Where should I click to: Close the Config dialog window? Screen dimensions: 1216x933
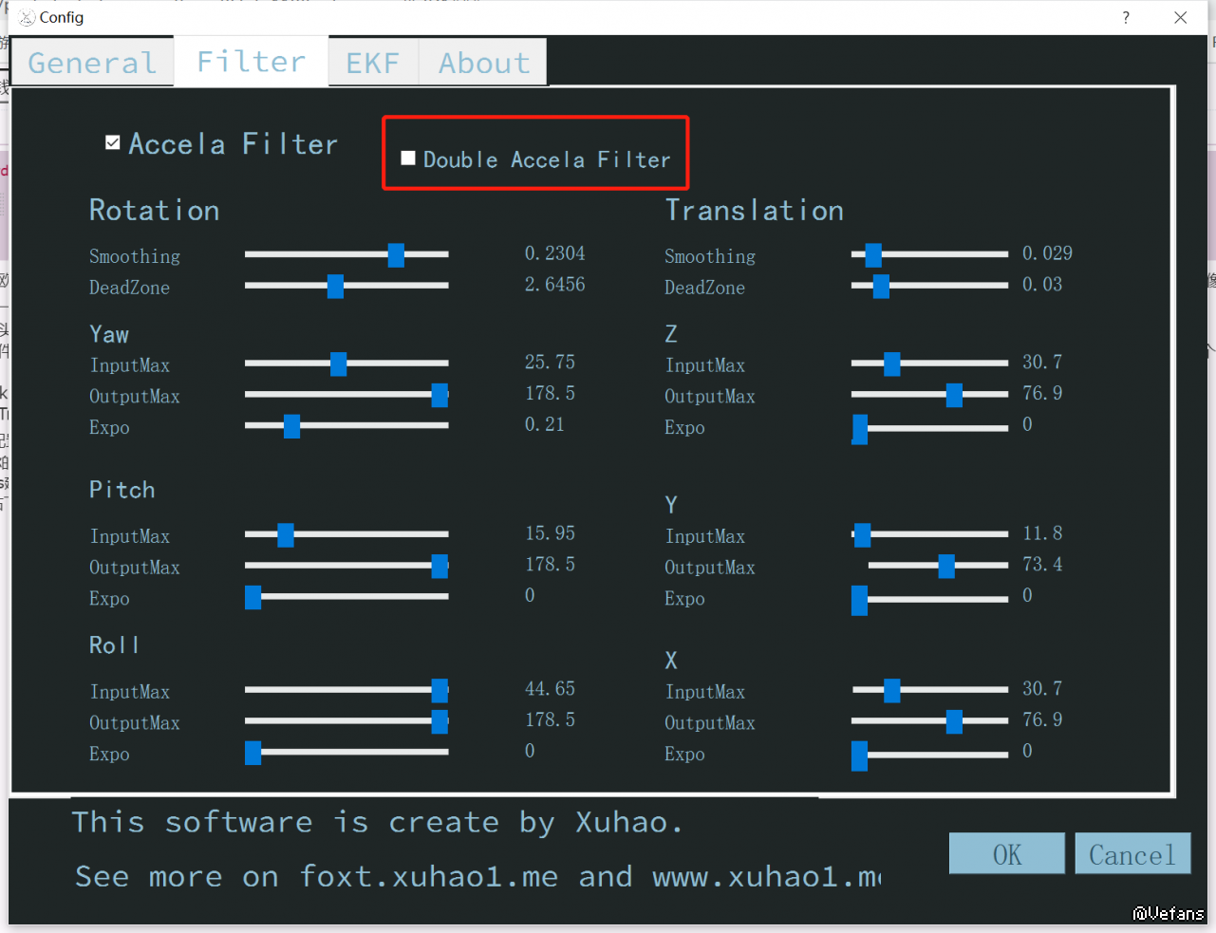pyautogui.click(x=1180, y=17)
